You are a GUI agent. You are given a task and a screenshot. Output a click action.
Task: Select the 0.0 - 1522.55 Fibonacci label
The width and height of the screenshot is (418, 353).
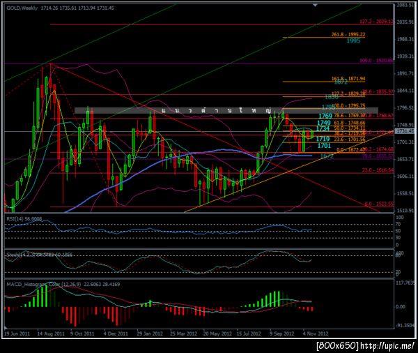tap(379, 204)
